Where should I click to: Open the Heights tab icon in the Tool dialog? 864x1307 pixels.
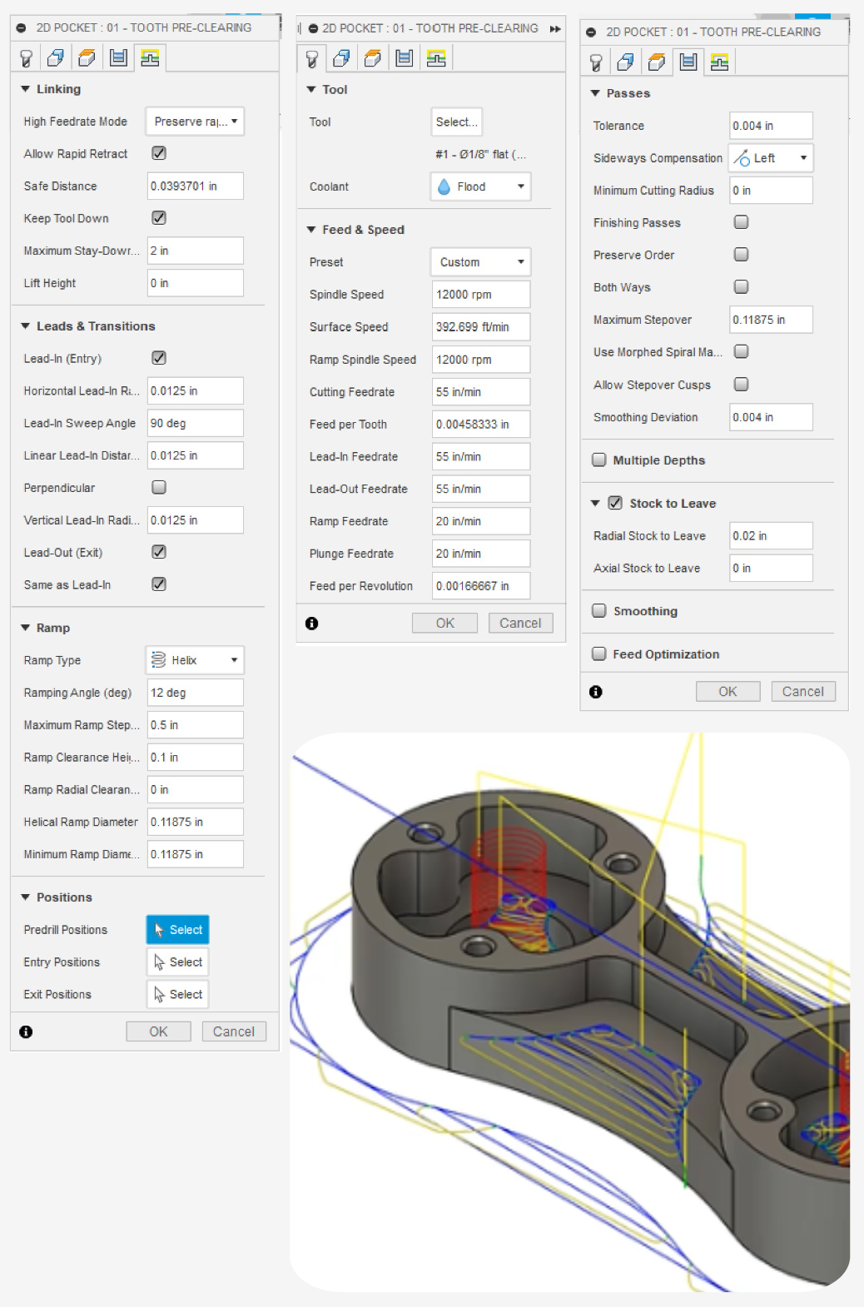[373, 58]
